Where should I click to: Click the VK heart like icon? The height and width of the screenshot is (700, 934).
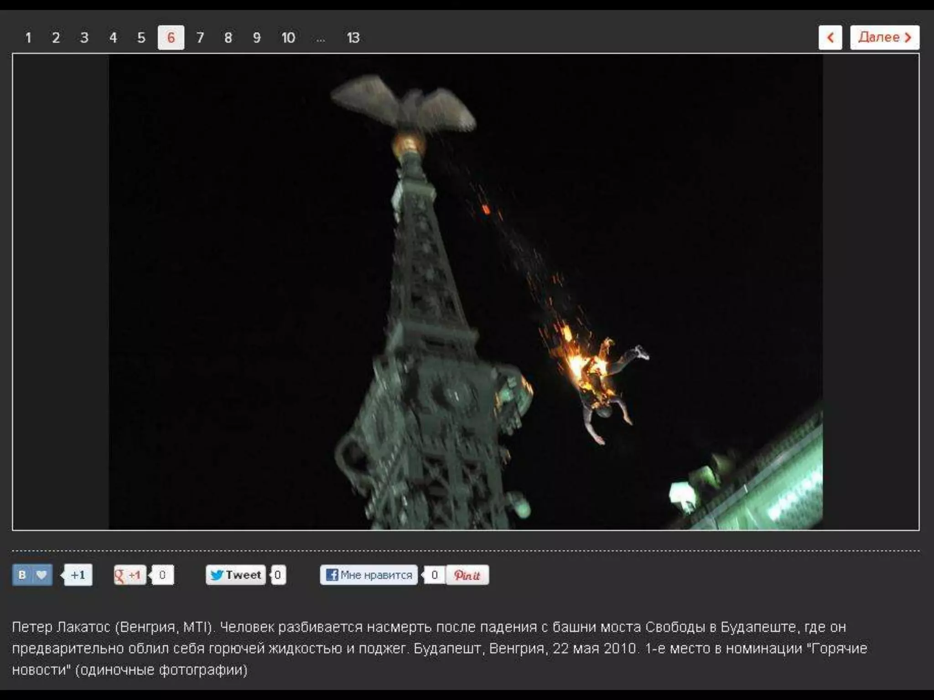(x=42, y=575)
